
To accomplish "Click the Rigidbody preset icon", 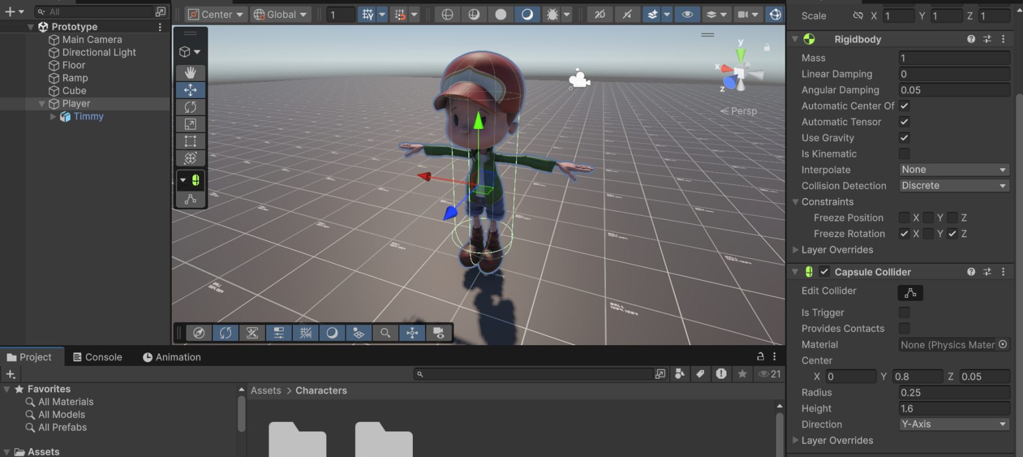I will pyautogui.click(x=987, y=39).
